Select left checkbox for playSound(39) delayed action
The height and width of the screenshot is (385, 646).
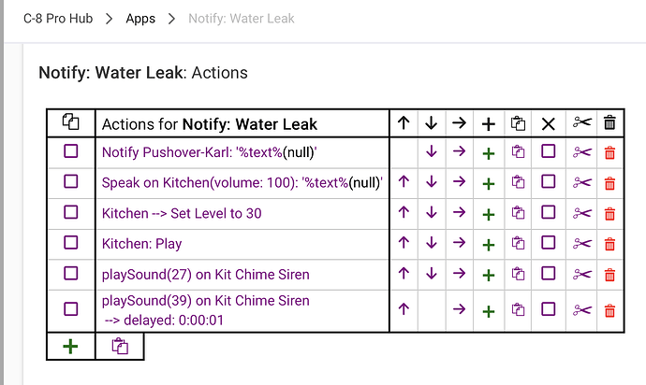(71, 309)
